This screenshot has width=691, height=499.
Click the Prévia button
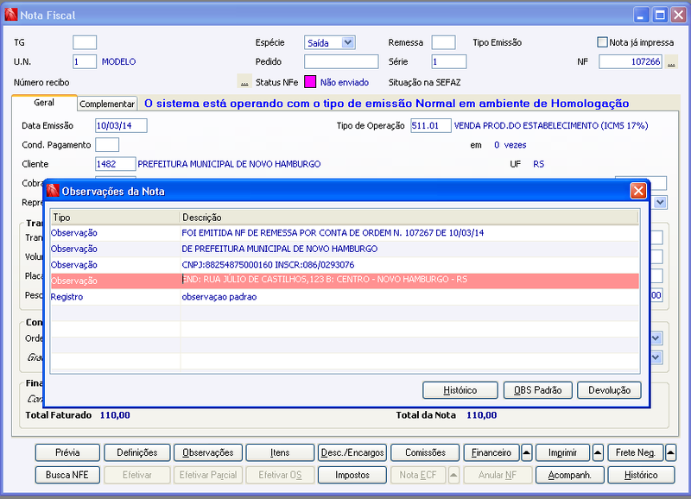[x=67, y=452]
